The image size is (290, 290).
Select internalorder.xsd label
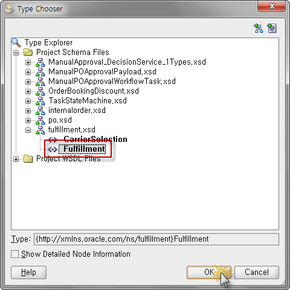[77, 111]
